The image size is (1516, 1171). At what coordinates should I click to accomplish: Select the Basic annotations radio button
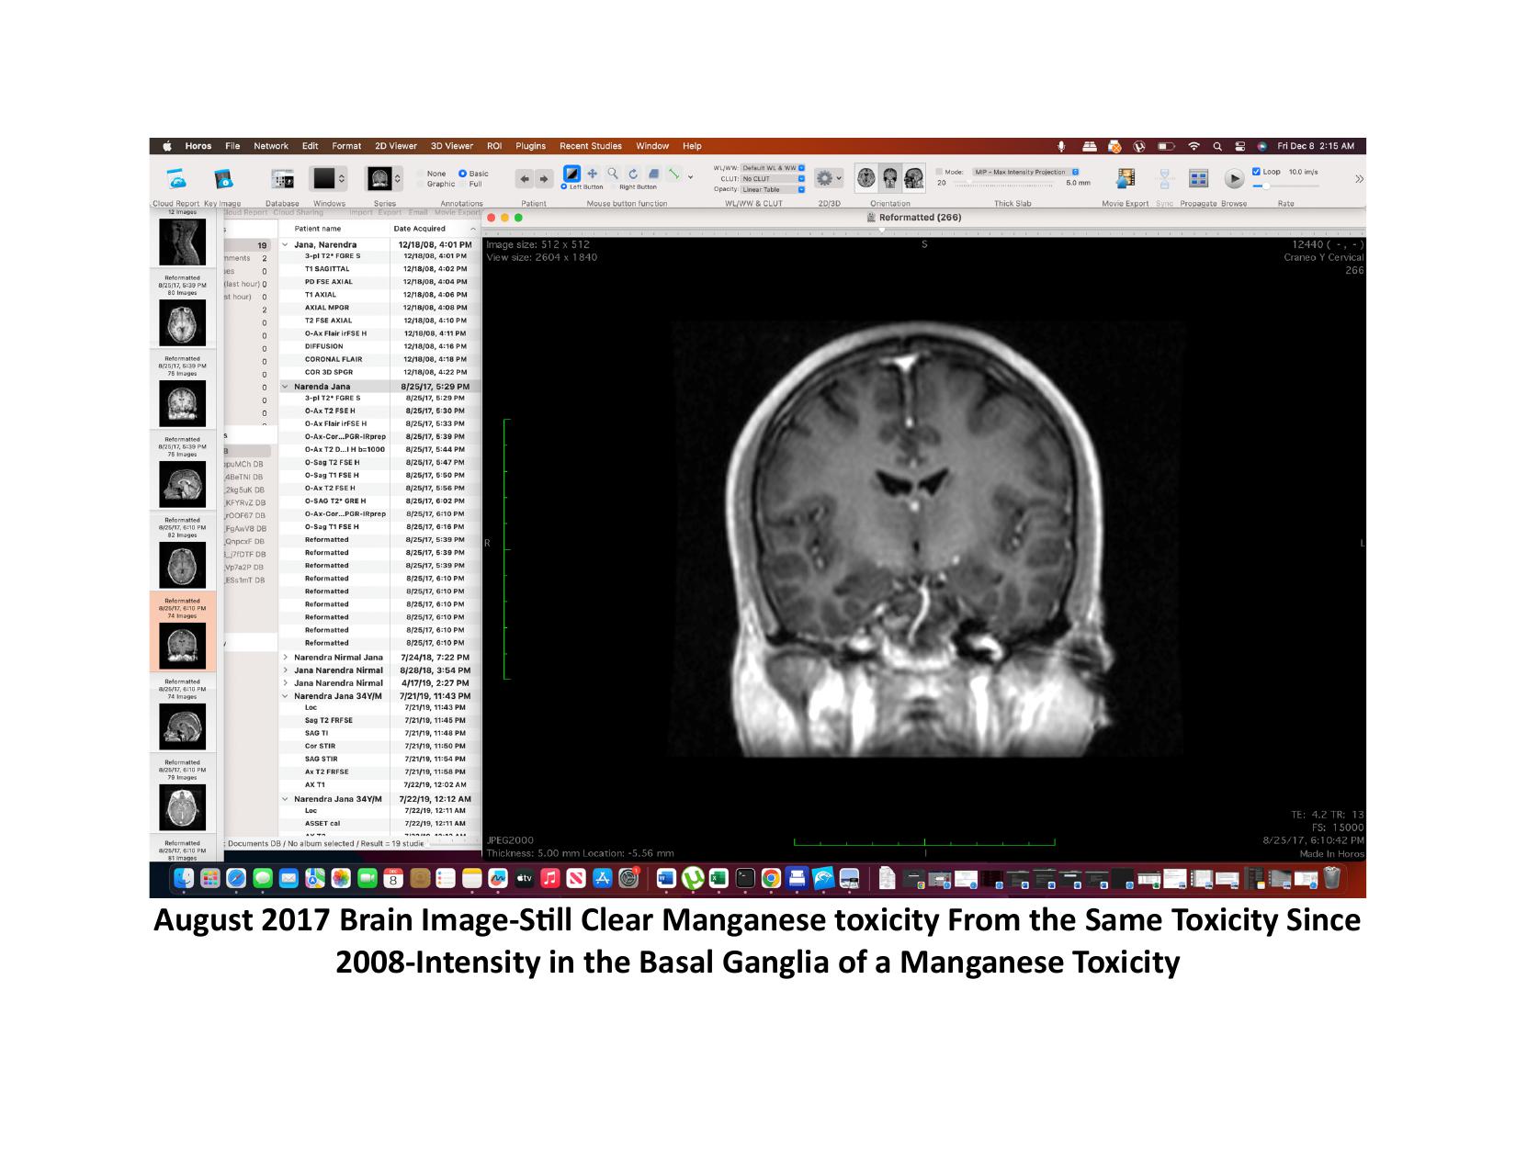463,174
